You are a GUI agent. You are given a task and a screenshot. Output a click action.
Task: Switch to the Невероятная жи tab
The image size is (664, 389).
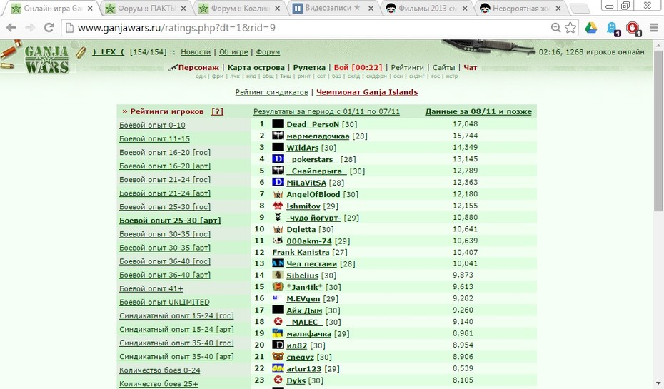(522, 8)
